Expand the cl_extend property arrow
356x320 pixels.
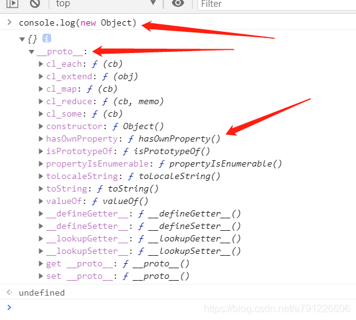(x=41, y=77)
